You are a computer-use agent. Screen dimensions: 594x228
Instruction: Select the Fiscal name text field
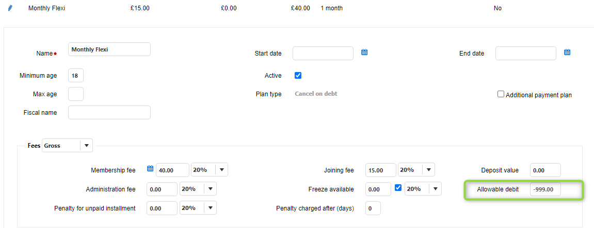[109, 112]
